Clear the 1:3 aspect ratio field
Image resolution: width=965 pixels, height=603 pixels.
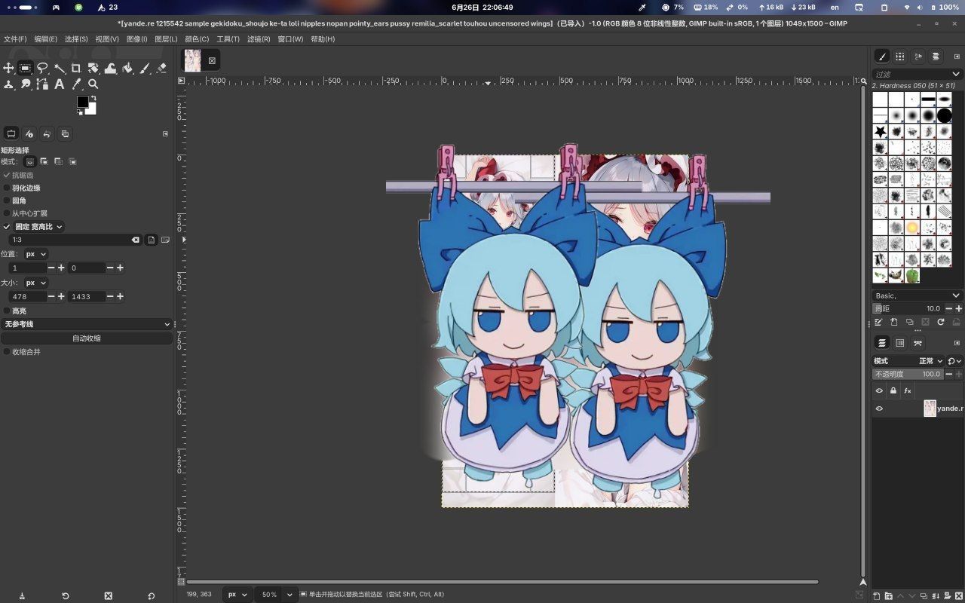[x=136, y=240]
